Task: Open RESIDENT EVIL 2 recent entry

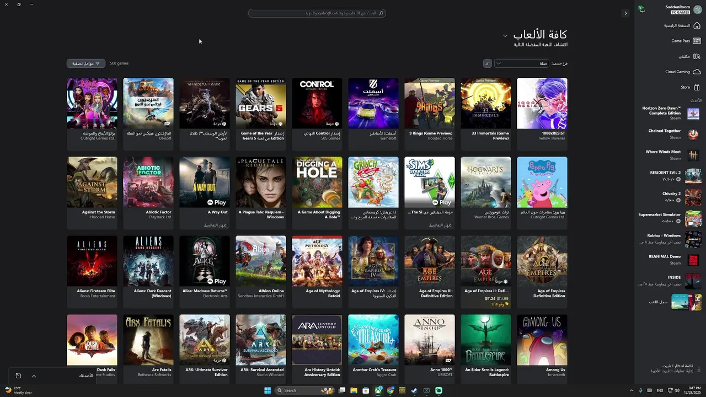Action: [671, 176]
